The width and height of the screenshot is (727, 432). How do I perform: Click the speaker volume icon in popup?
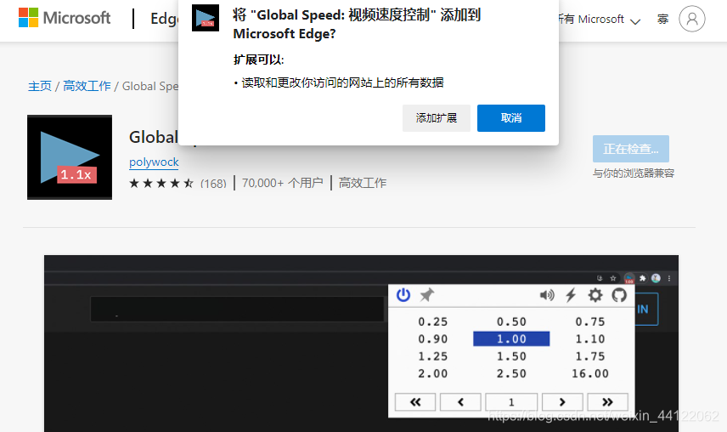547,295
